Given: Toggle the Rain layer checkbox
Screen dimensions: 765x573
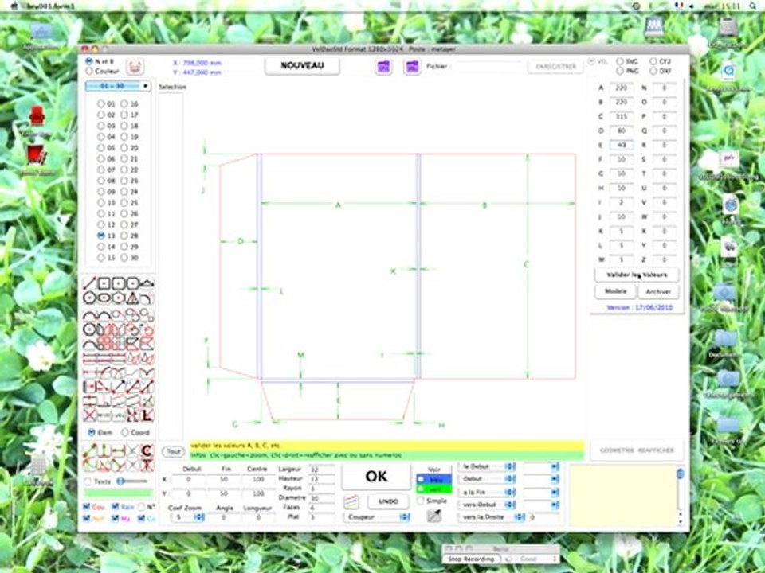Looking at the screenshot, I should (x=115, y=507).
